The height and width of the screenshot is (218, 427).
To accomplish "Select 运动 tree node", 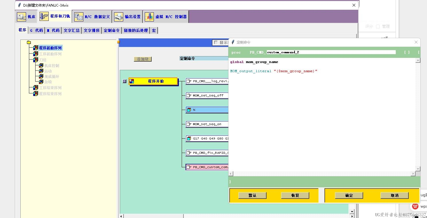I will 48,71.
